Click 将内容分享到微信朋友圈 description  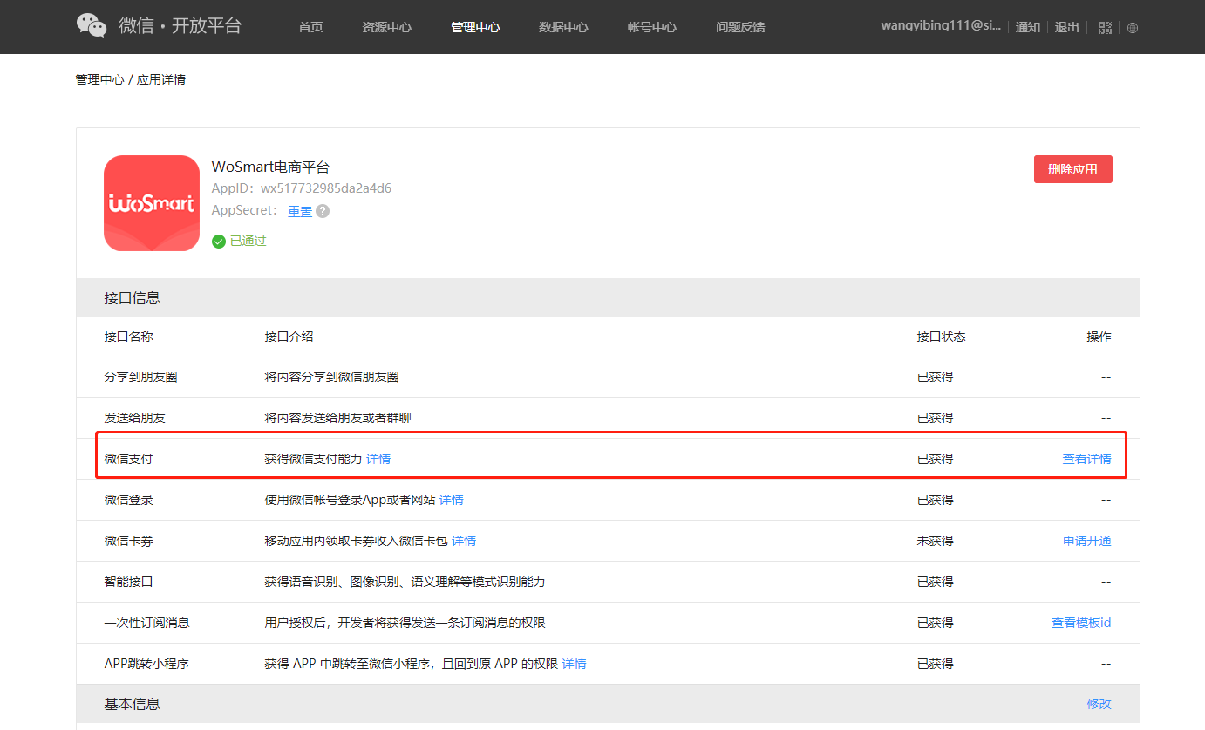click(x=331, y=377)
